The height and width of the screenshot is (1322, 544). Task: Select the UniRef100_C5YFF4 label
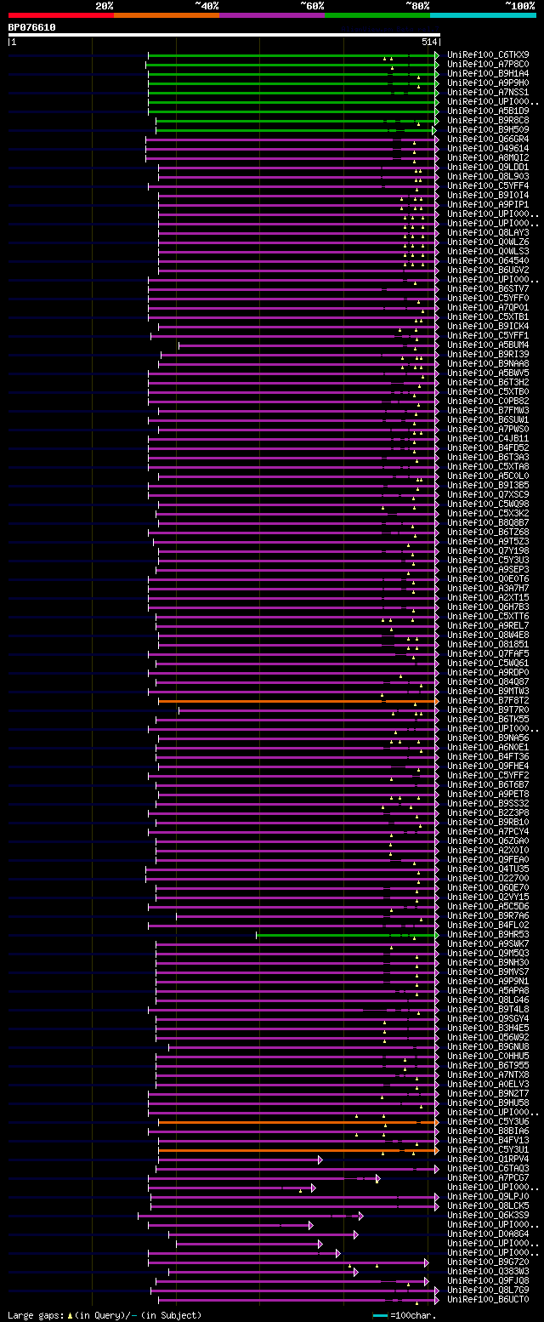click(x=488, y=185)
